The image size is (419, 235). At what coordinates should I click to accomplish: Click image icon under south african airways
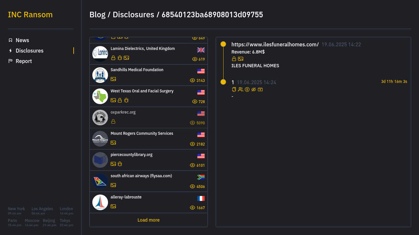point(113,185)
